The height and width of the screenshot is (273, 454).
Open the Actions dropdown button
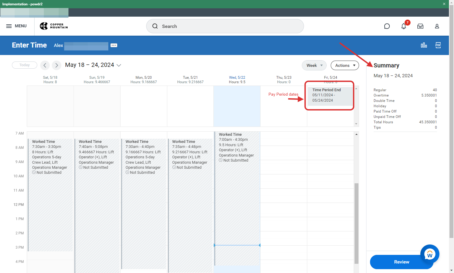coord(345,65)
